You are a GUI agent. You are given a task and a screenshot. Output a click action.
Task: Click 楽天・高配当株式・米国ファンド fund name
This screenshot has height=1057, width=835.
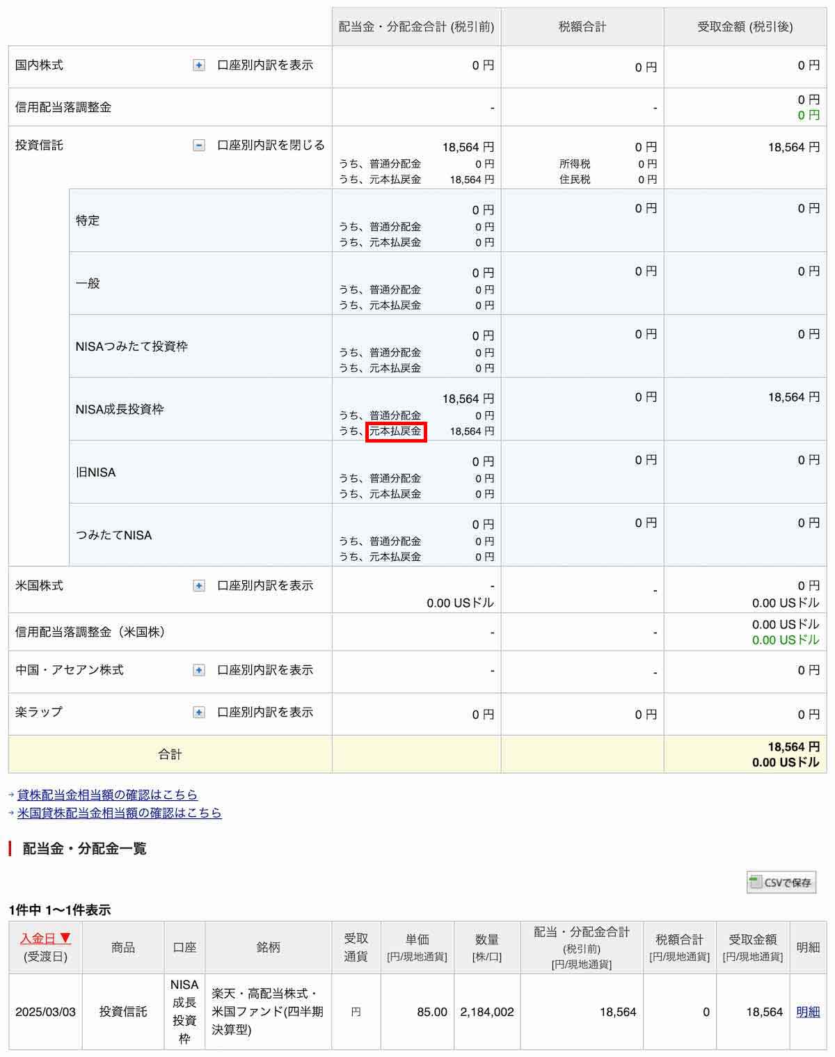[x=268, y=1012]
